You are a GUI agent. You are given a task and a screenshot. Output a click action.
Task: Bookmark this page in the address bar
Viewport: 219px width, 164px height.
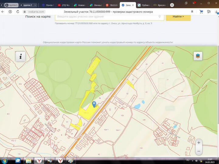tap(192, 12)
